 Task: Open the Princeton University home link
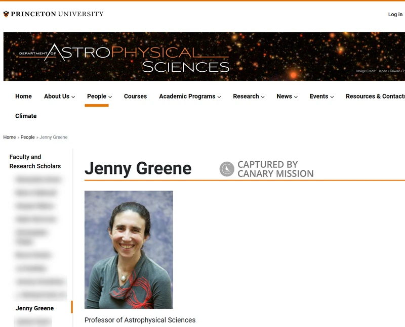point(54,14)
